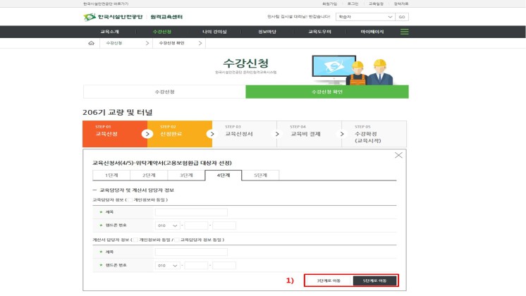The height and width of the screenshot is (296, 526).
Task: Open 교육담당자 phone prefix 010 dropdown
Action: (168, 226)
